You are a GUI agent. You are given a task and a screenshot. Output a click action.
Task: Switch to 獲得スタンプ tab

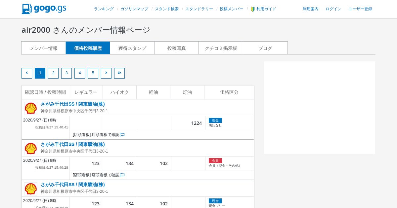tap(132, 48)
